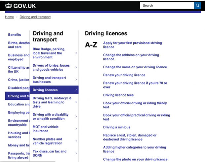This screenshot has height=165, width=205.
Task: Select highlighted Driving and transport sidebar item
Action: pyautogui.click(x=18, y=96)
